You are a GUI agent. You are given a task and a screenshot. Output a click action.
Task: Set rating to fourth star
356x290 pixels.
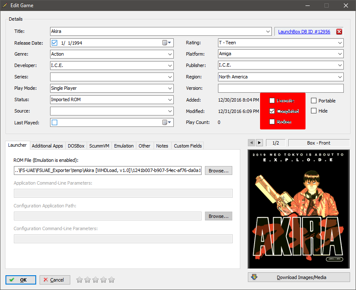click(104, 280)
